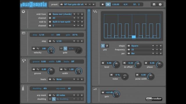Viewport: 186px width, 104px height.
Task: Click the phase knob
Action: tap(160, 65)
